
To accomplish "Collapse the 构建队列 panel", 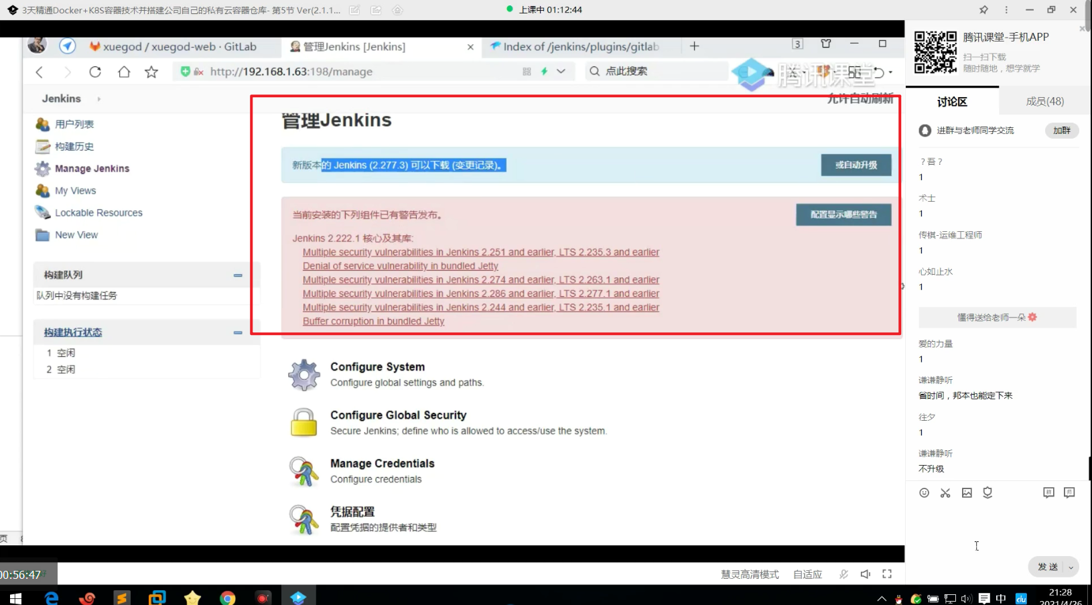I will (x=238, y=275).
